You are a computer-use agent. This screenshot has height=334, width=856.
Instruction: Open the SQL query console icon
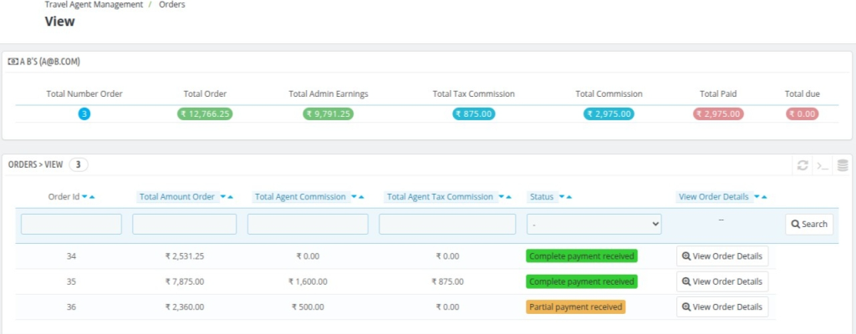[x=823, y=165]
